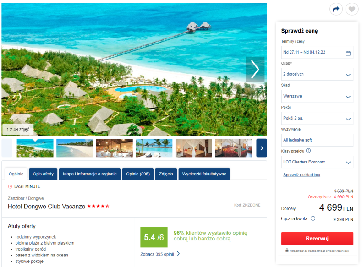Expand the Pokój 2 os. room dropdown

(x=317, y=118)
